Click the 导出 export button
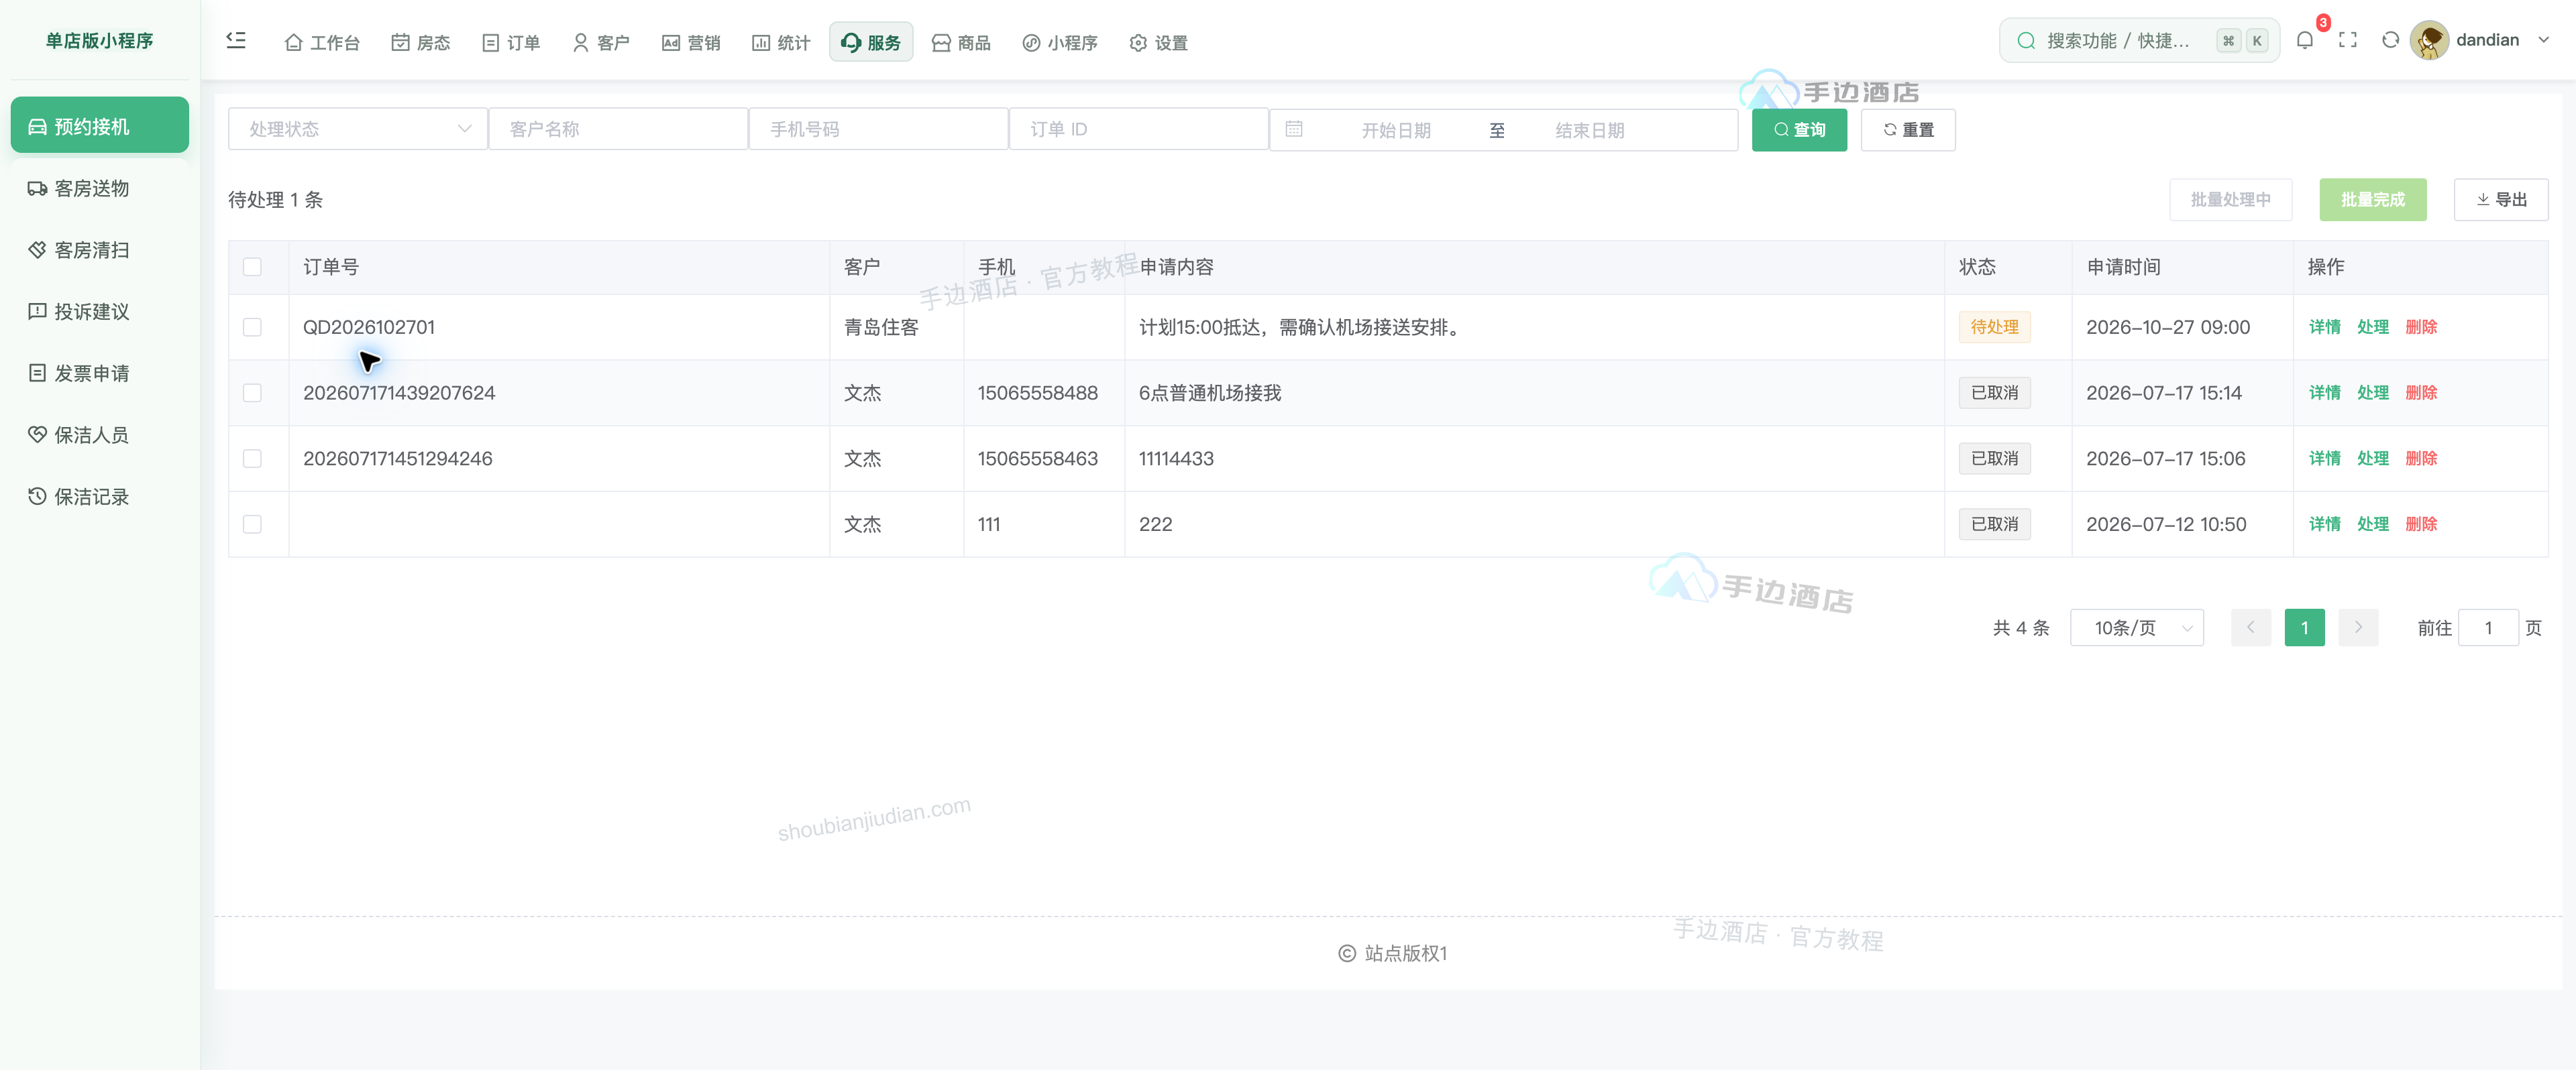Image resolution: width=2576 pixels, height=1070 pixels. [x=2501, y=200]
